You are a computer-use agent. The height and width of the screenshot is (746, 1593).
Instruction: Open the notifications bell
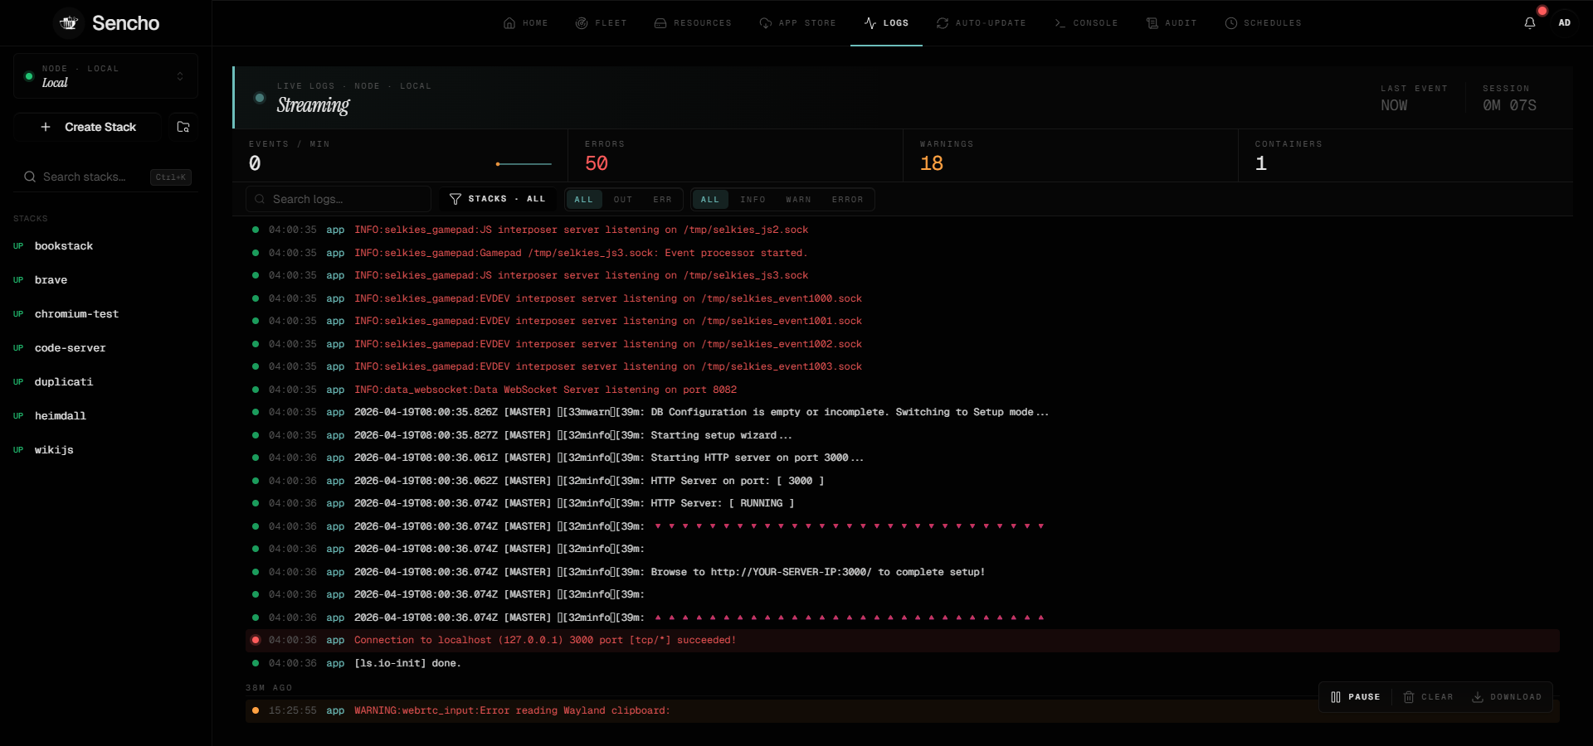click(x=1530, y=23)
